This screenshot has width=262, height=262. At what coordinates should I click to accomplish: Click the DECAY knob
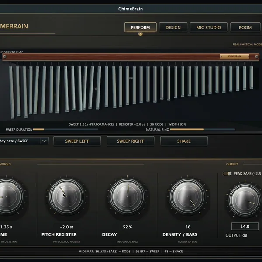click(127, 196)
